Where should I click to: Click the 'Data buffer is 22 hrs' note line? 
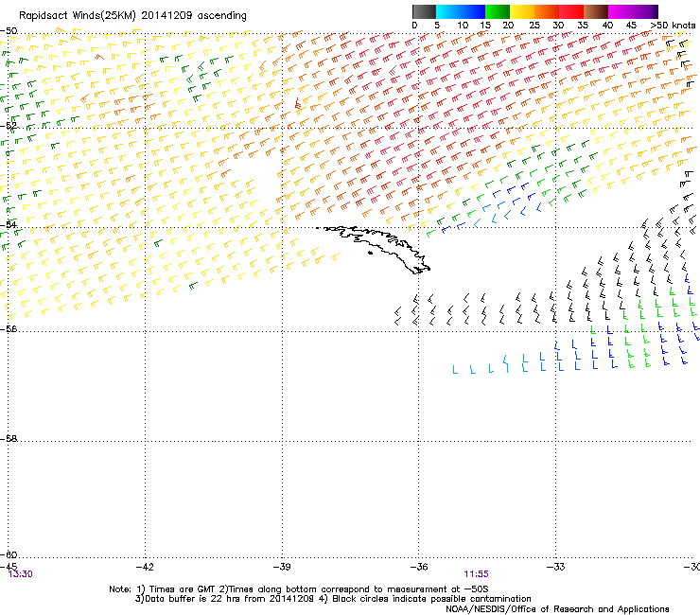(333, 599)
